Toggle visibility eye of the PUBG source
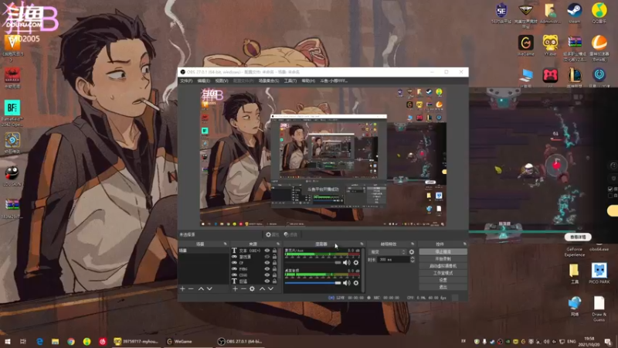Image resolution: width=618 pixels, height=348 pixels. (x=267, y=269)
